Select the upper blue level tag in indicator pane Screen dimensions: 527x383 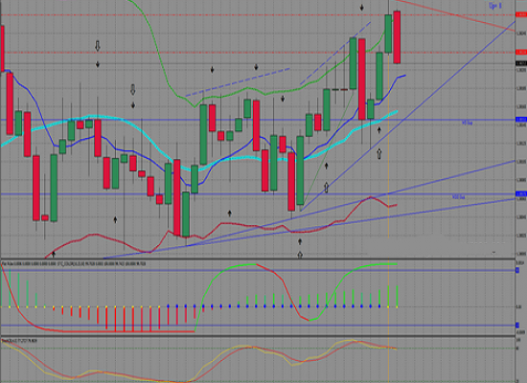point(517,270)
